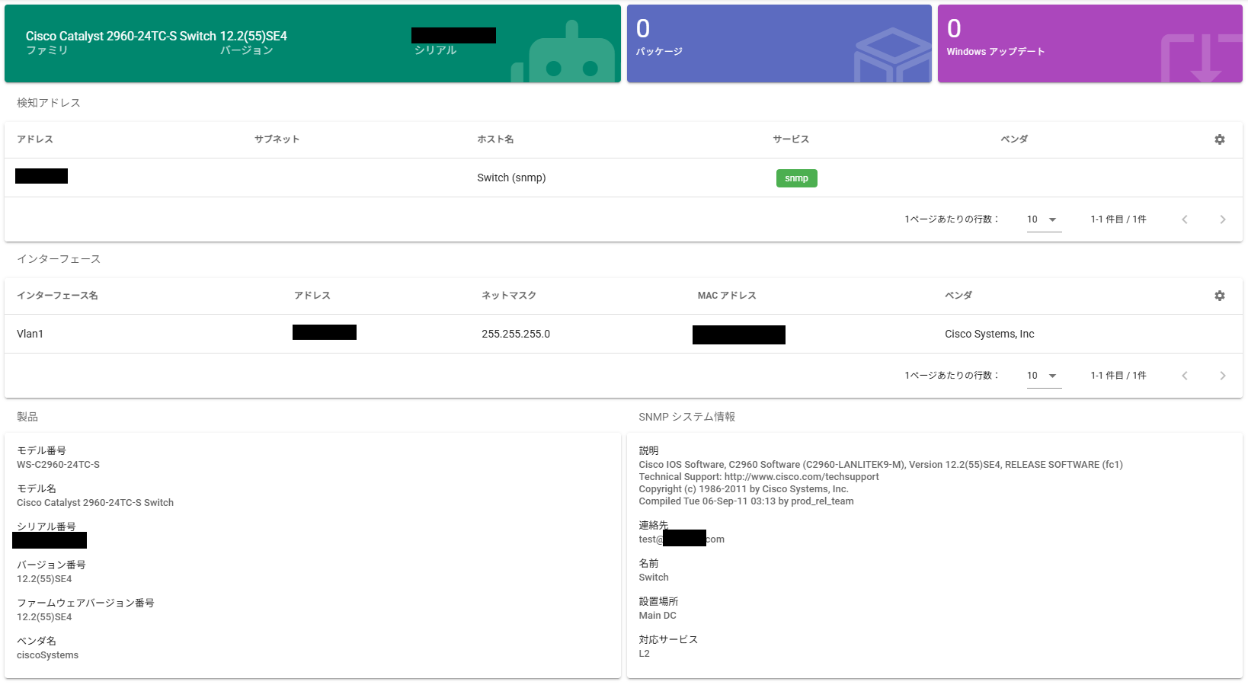Sort by ホスト名 column header
Image resolution: width=1248 pixels, height=685 pixels.
[495, 139]
